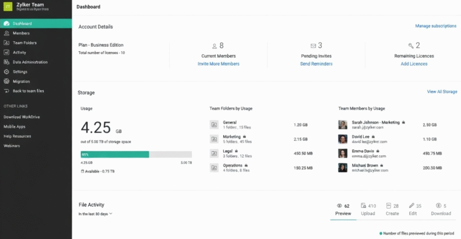
Task: Click the Edit pencil icon
Action: click(411, 206)
